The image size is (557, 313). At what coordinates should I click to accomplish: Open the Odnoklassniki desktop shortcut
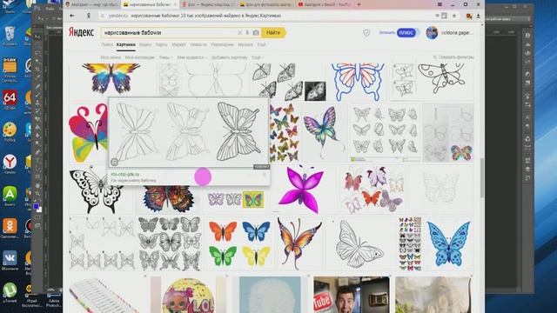(x=10, y=228)
